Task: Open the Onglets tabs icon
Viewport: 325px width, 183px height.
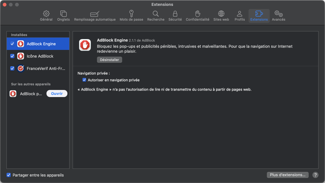Action: (63, 14)
